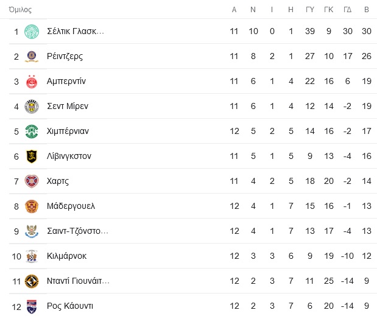377x324 pixels.
Task: Click the Celtic Glasgow club crest
Action: coord(32,32)
